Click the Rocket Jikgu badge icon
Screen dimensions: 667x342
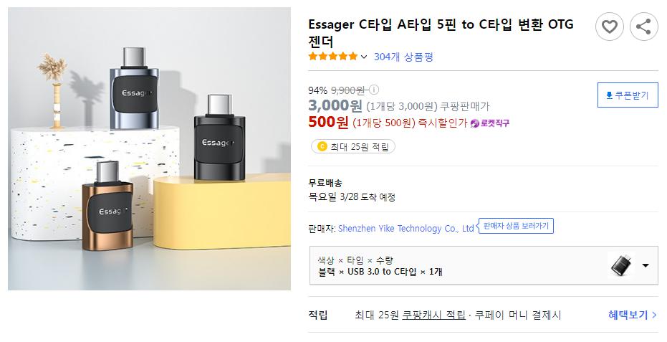point(475,123)
